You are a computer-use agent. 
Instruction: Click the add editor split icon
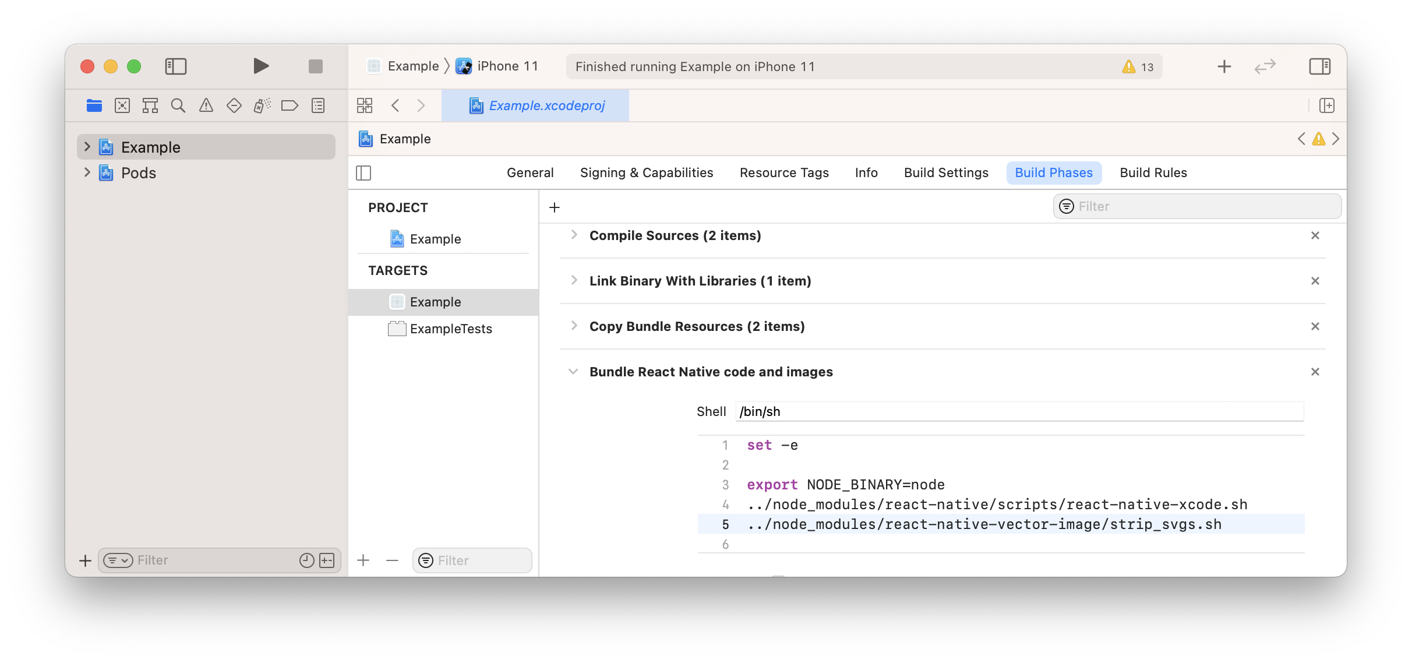click(x=1327, y=105)
